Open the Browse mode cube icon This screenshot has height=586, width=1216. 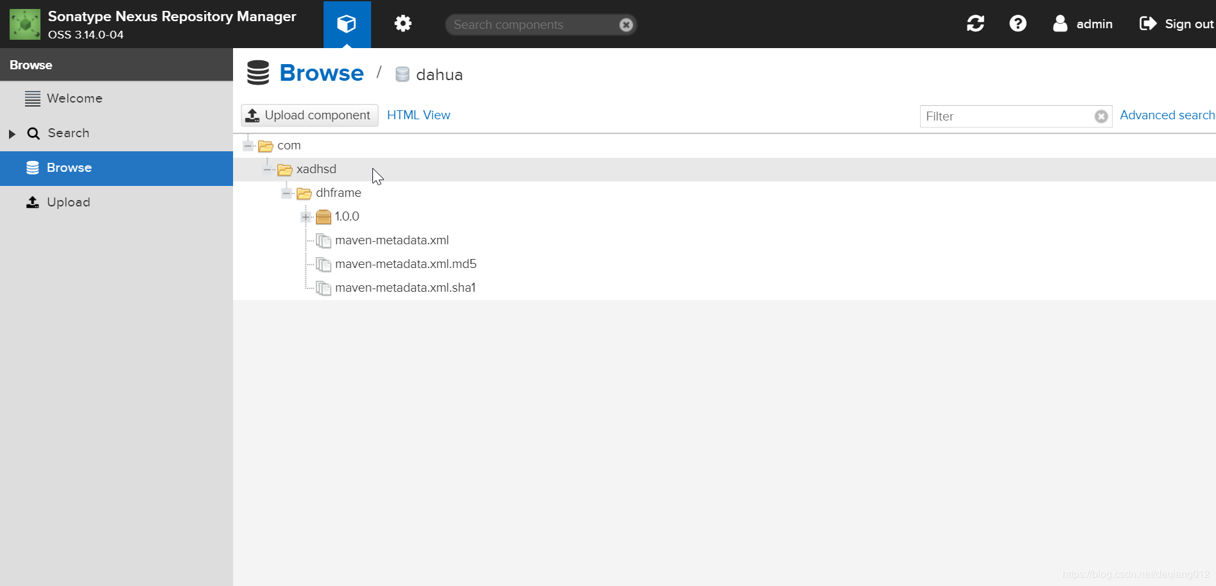347,24
